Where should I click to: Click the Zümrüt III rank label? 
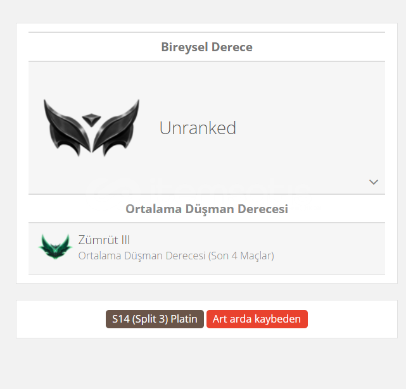coord(104,240)
